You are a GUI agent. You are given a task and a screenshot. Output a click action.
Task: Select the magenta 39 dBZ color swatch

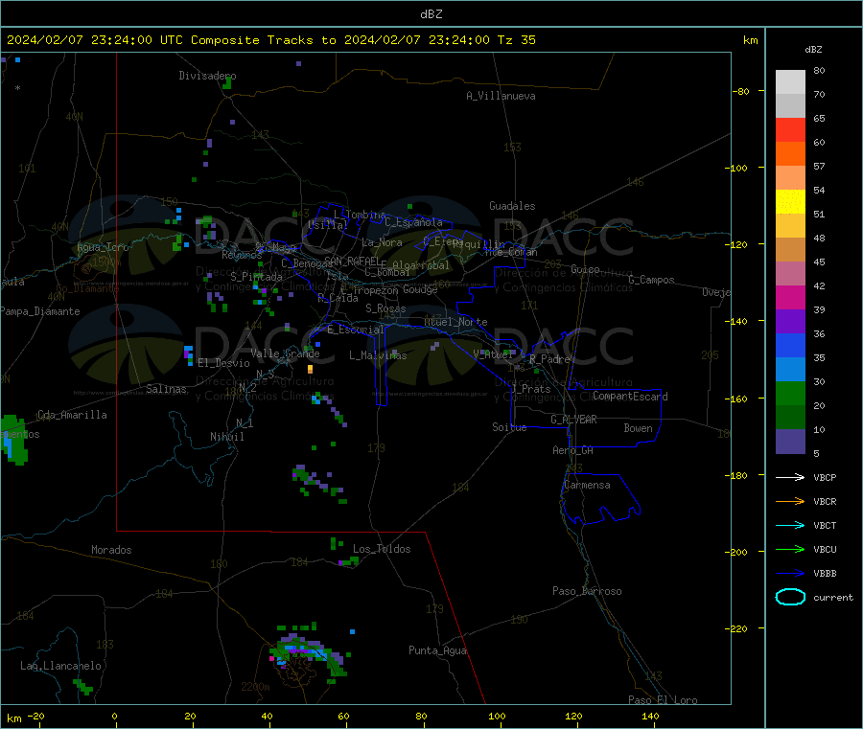(790, 297)
